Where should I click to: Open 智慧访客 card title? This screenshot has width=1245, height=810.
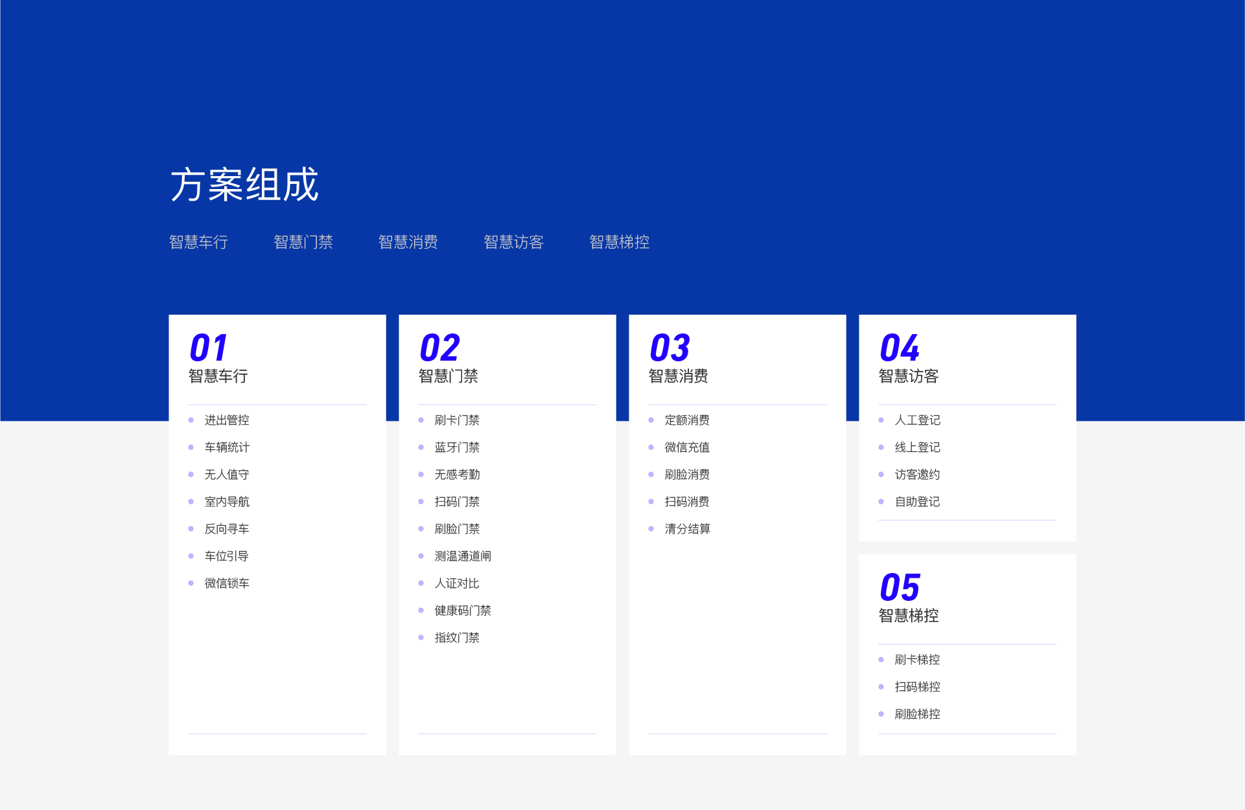909,376
